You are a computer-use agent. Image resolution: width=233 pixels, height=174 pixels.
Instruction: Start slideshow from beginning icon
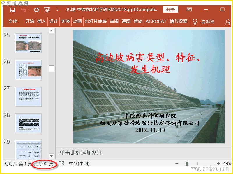pos(47,10)
